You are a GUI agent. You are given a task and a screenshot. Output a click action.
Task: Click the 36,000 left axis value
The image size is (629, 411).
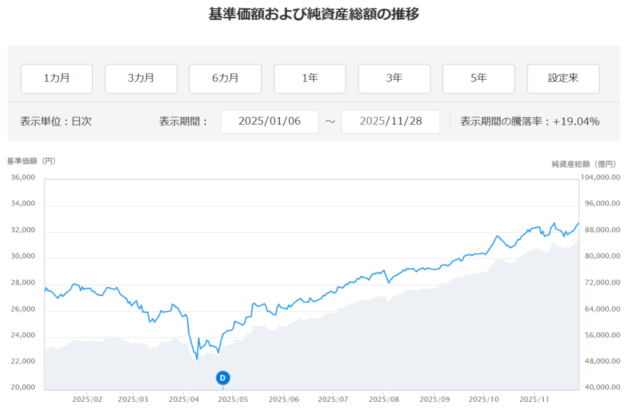click(23, 178)
